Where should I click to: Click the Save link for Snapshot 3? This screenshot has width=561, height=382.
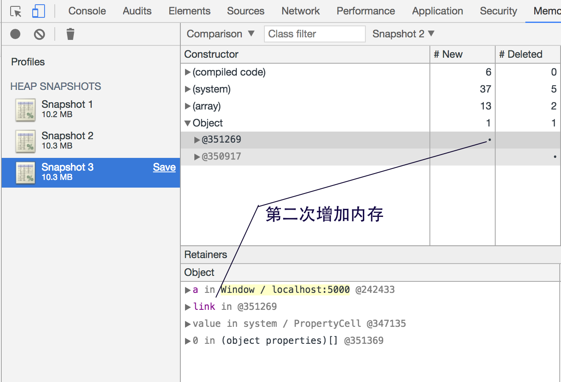coord(164,167)
